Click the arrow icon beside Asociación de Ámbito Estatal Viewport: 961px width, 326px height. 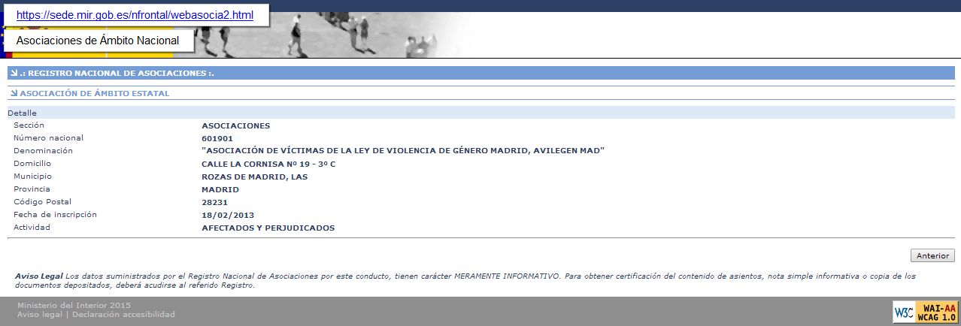[x=14, y=93]
